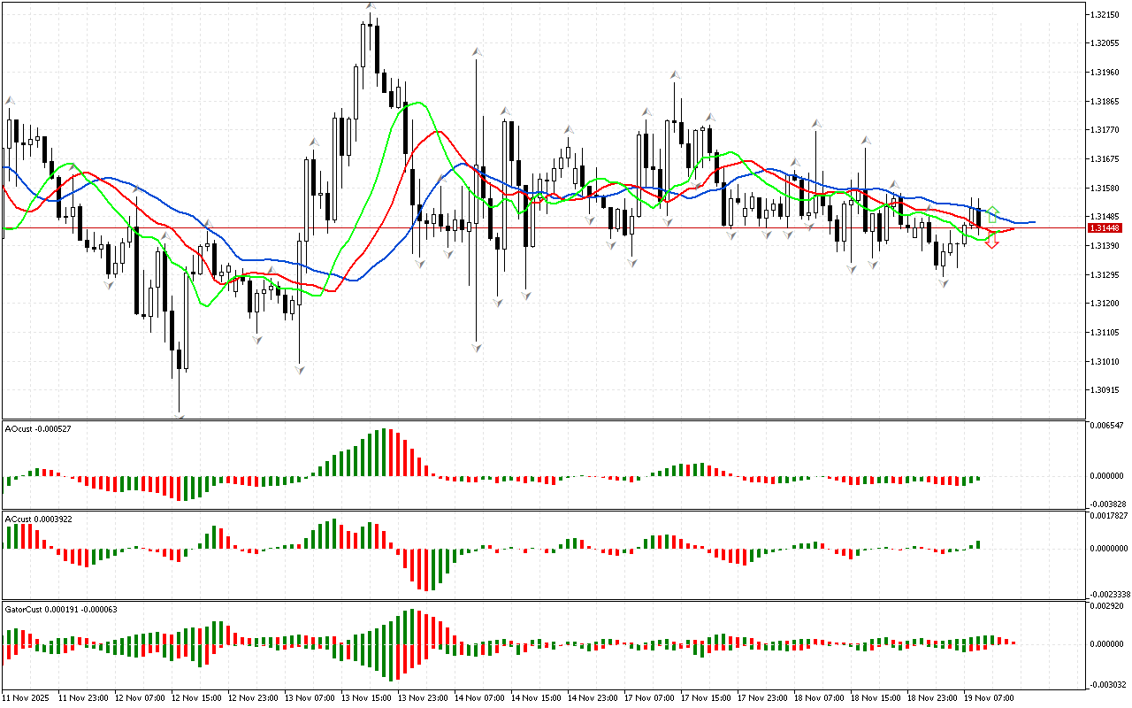Click the hollow red down arrow near last candle
The width and height of the screenshot is (1132, 708).
pyautogui.click(x=992, y=240)
